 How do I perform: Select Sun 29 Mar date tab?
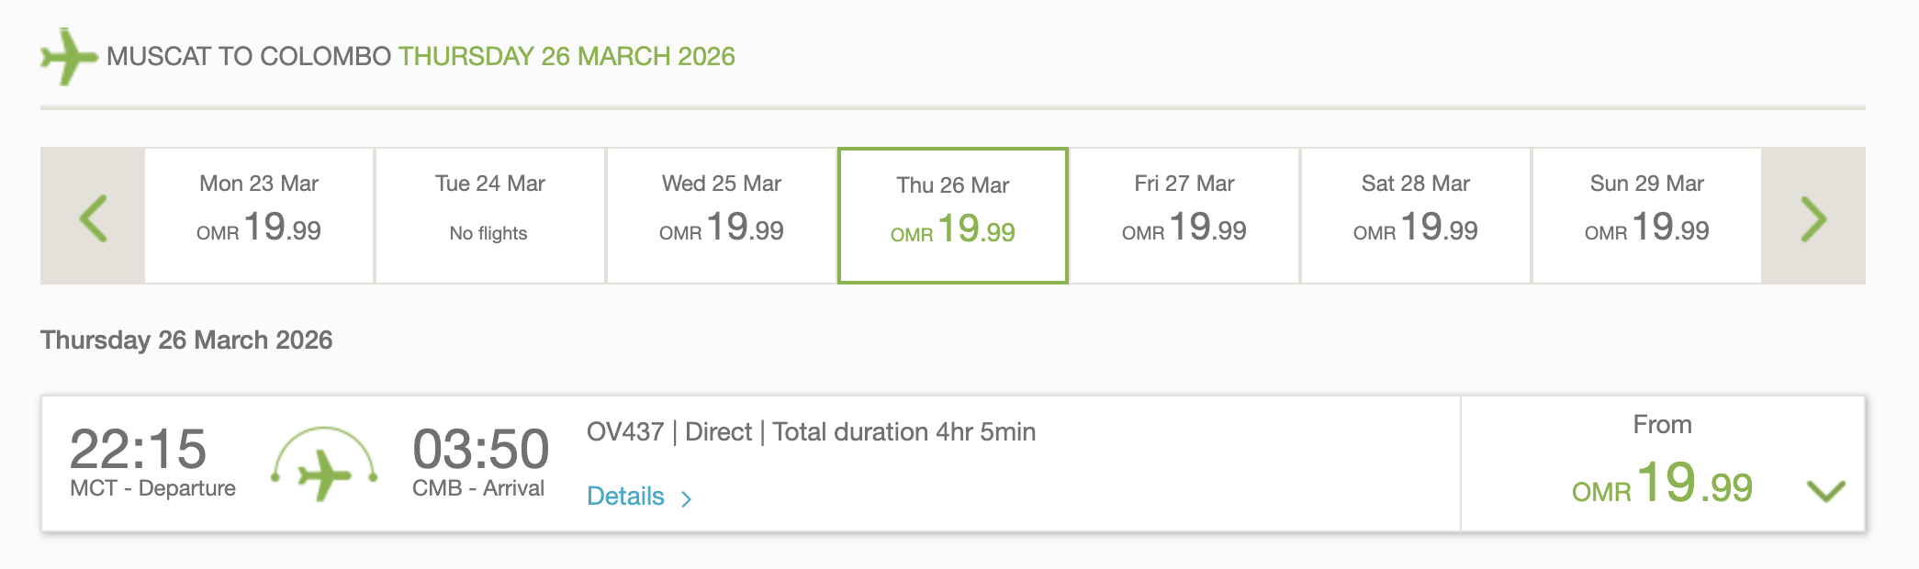tap(1647, 215)
